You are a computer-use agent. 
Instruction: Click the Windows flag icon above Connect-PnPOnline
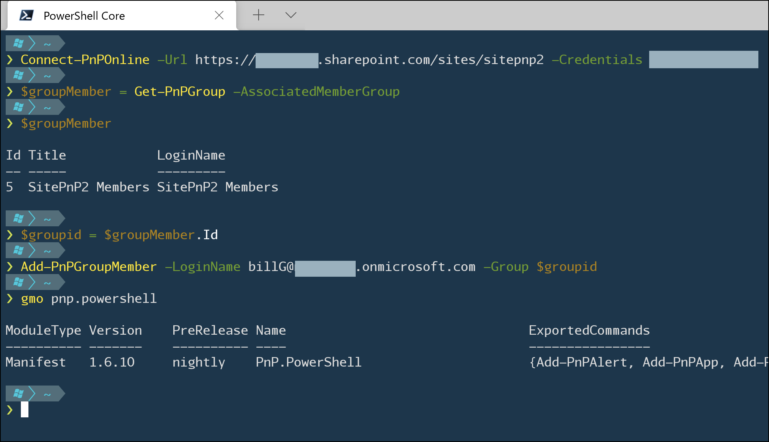[x=18, y=43]
